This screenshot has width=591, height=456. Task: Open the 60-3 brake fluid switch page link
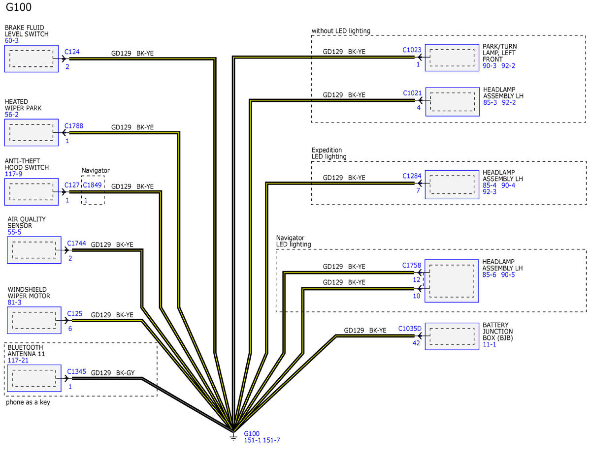tap(12, 41)
